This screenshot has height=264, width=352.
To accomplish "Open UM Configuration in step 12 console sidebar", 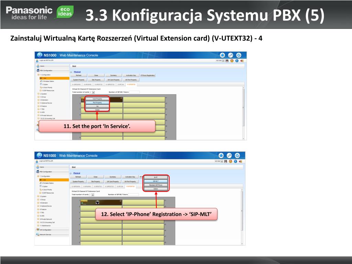I will pyautogui.click(x=52, y=230).
